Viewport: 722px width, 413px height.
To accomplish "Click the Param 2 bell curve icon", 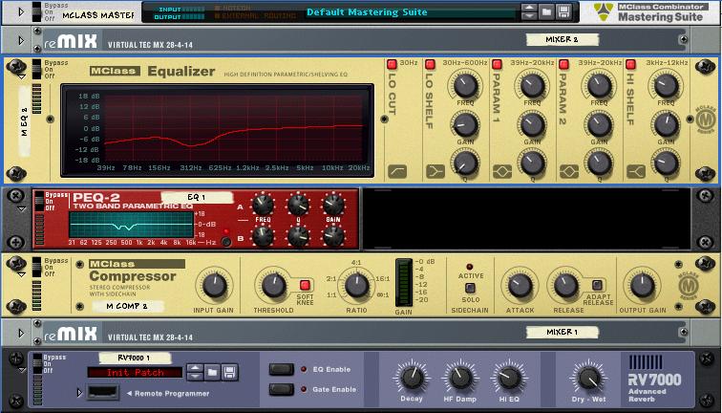I will [x=568, y=171].
